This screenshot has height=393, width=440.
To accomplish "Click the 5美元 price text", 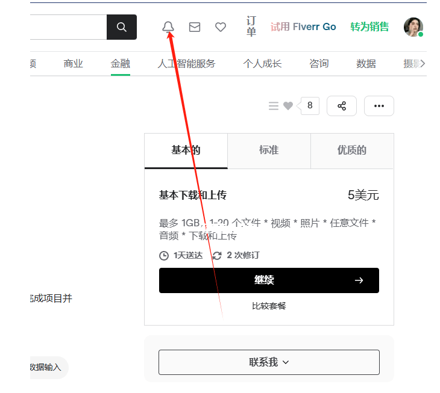I will [363, 195].
